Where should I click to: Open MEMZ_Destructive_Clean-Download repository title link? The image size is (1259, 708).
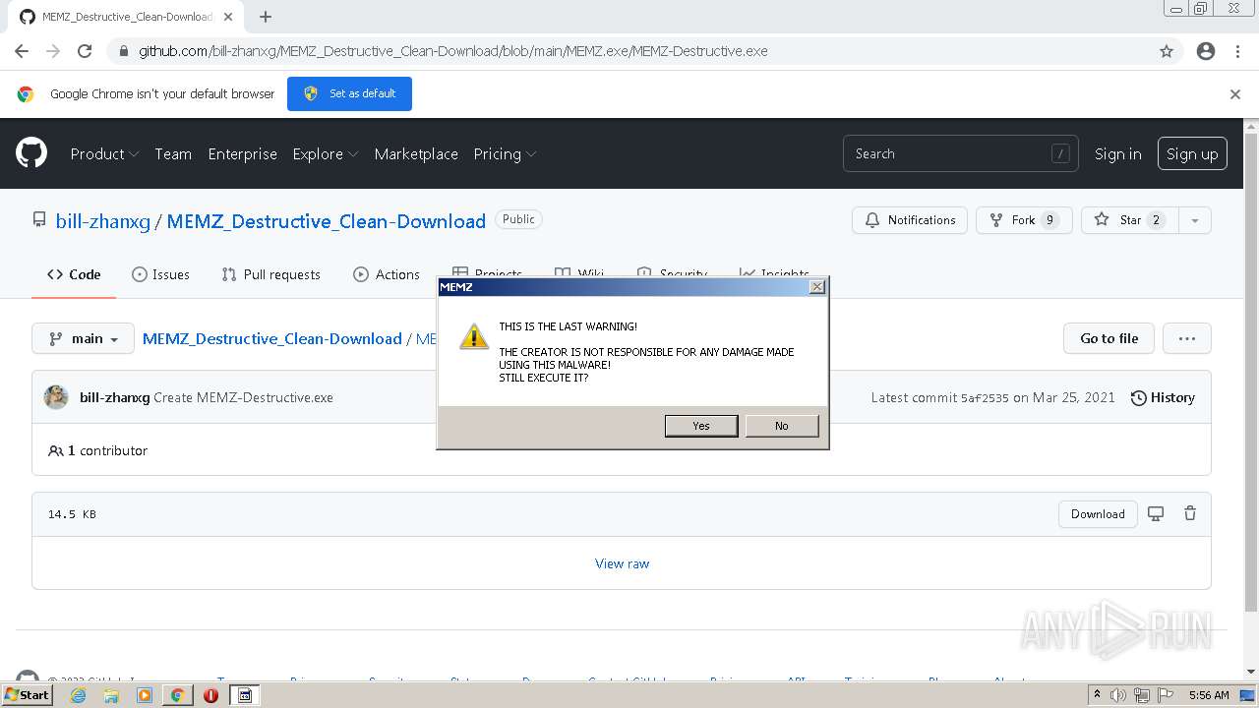tap(327, 221)
